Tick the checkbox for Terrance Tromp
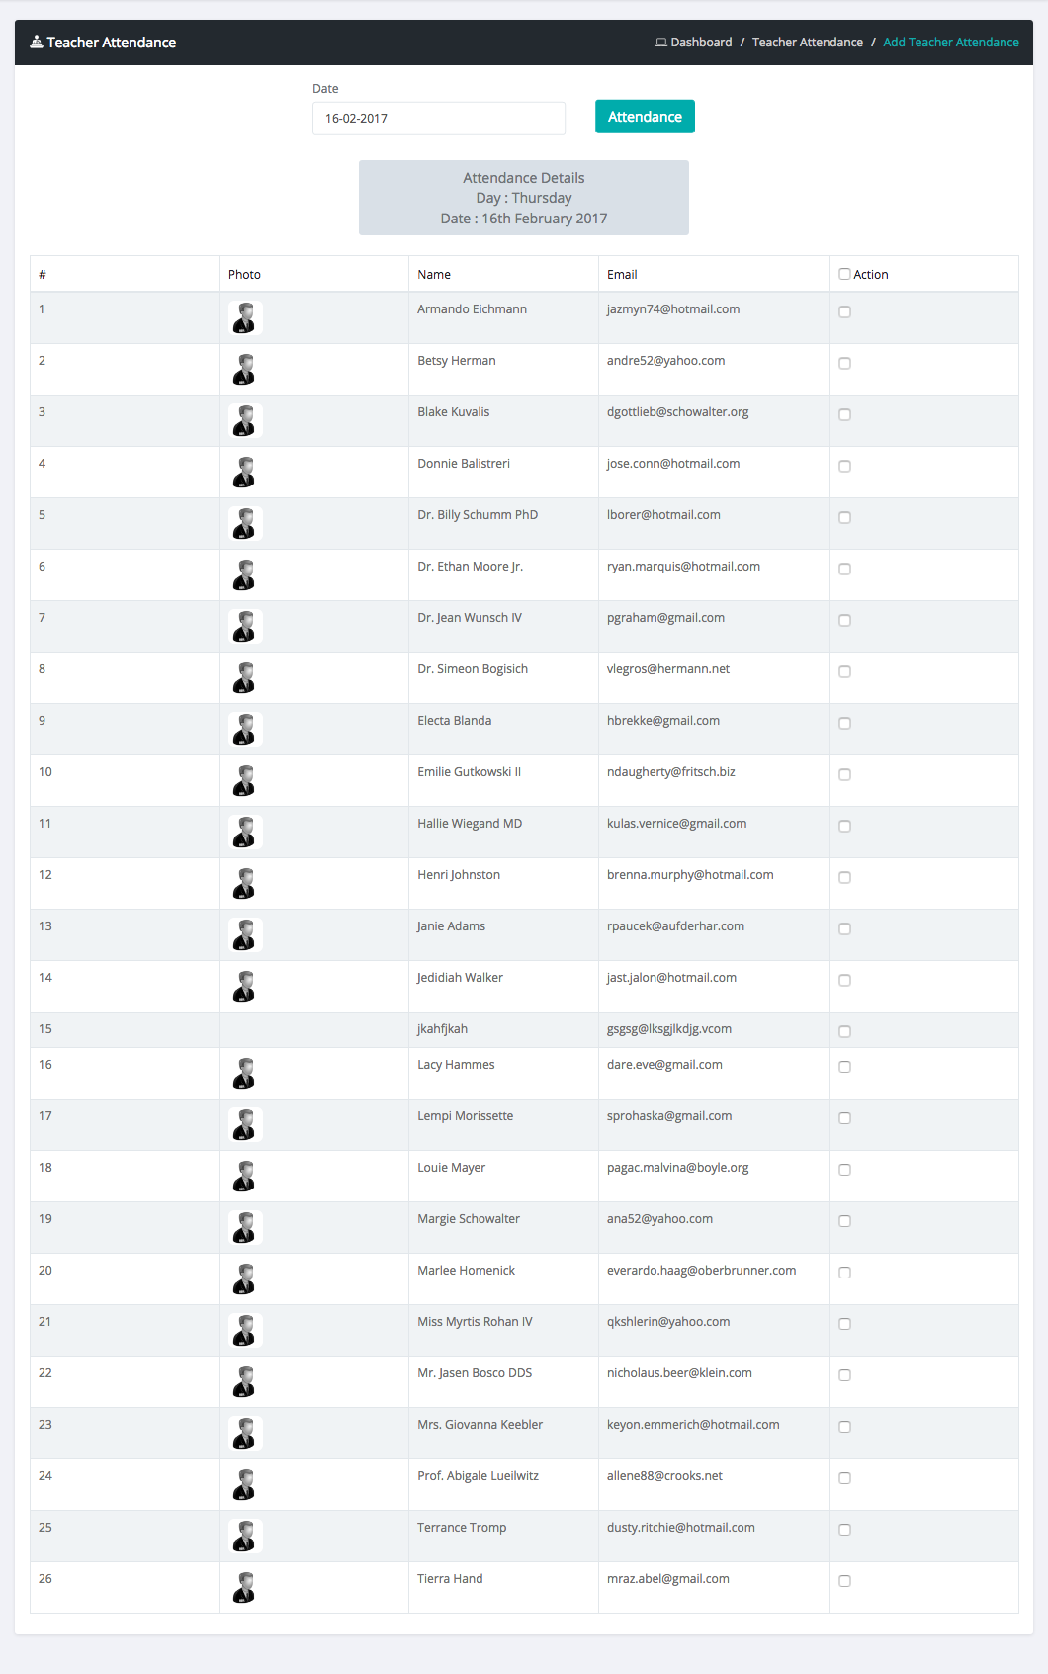This screenshot has width=1048, height=1674. pyautogui.click(x=844, y=1531)
